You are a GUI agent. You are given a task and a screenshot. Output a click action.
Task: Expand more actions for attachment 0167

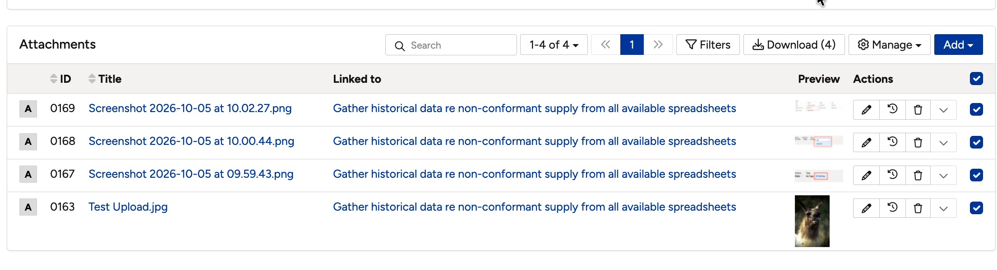pyautogui.click(x=943, y=175)
